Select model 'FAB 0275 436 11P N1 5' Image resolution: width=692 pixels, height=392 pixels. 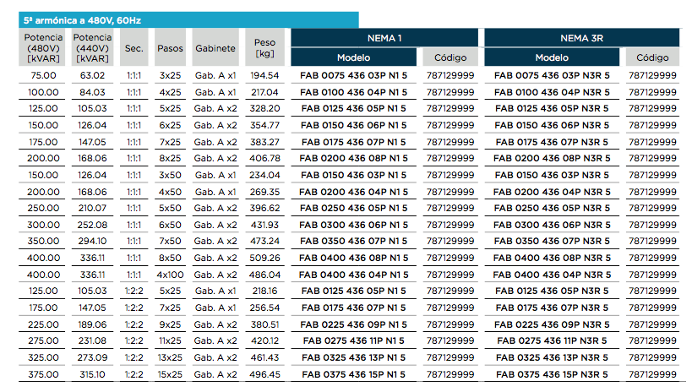pos(353,340)
